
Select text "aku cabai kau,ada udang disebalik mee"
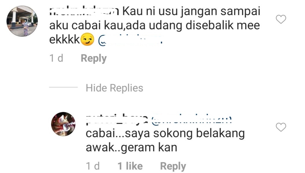coord(155,26)
